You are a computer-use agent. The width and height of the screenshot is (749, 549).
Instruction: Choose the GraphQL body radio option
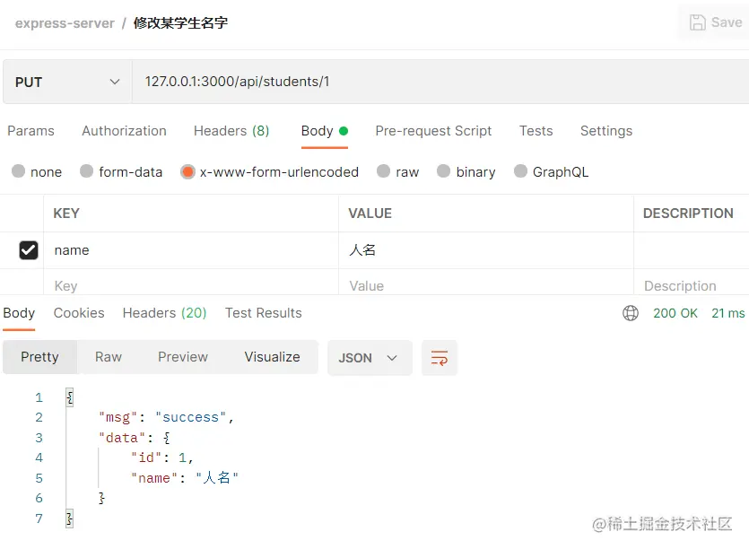pyautogui.click(x=520, y=171)
